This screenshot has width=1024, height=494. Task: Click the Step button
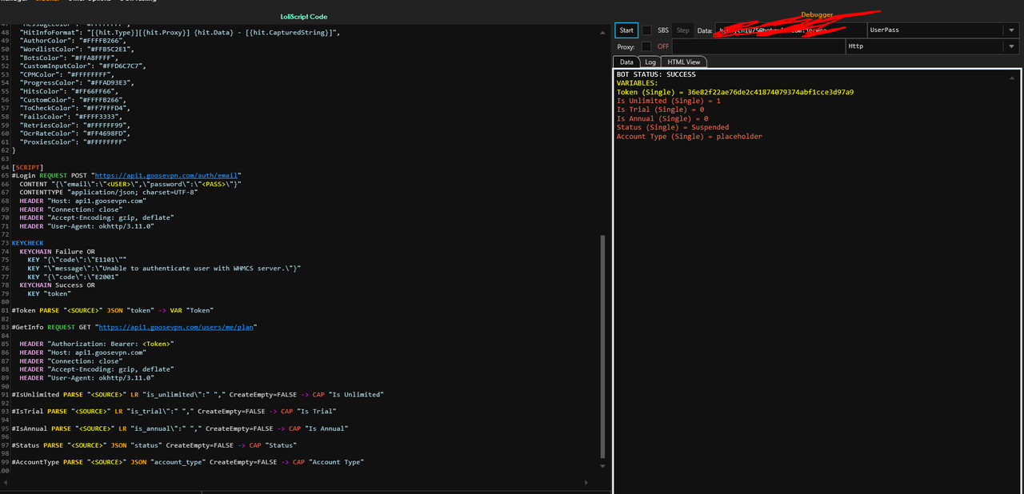coord(682,30)
